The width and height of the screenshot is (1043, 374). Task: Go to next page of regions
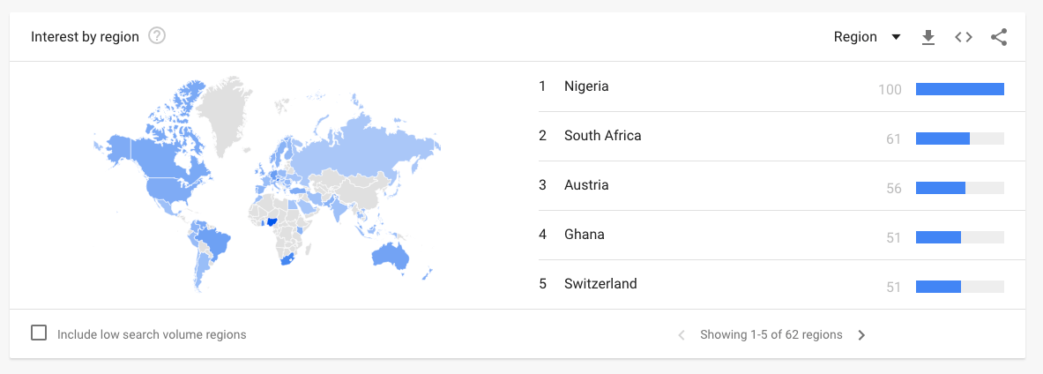click(861, 335)
